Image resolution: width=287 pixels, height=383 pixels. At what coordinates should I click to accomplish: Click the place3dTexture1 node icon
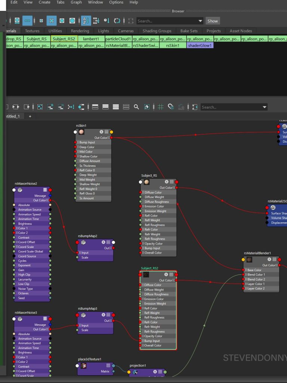84,365
